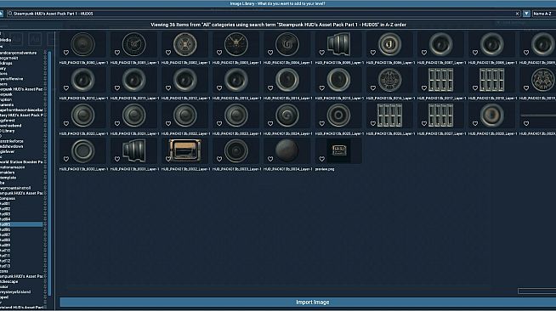The image size is (556, 311).
Task: Select thumbnail HUD_PACK013b_0001_Layer-1
Action: [134, 44]
